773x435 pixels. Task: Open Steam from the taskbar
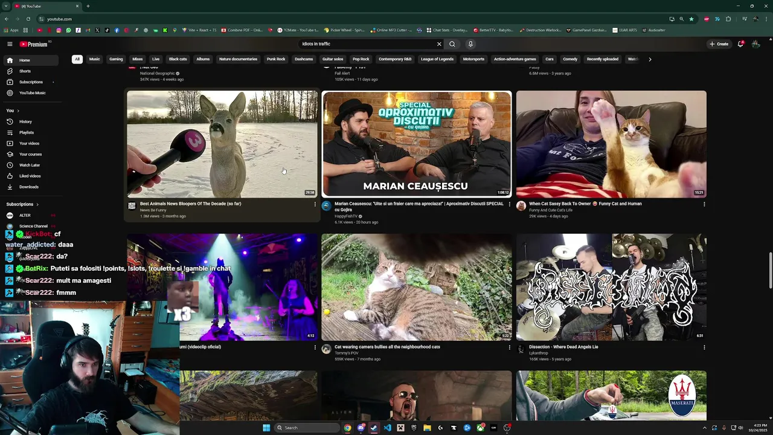[x=374, y=428]
